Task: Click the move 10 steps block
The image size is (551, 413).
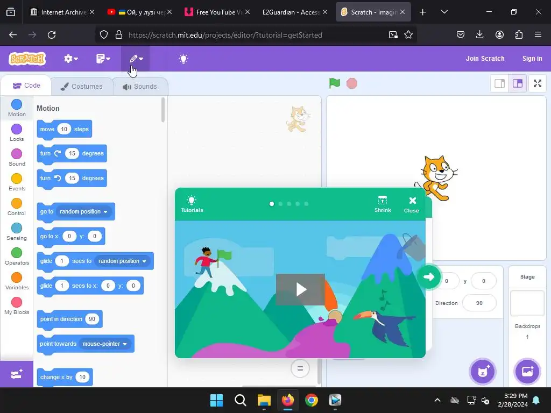Action: [65, 129]
